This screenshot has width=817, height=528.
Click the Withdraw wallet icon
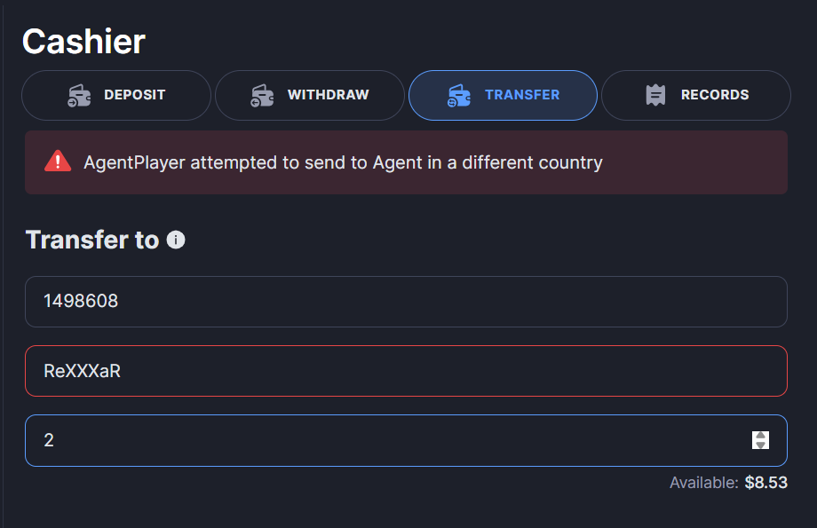[x=262, y=95]
